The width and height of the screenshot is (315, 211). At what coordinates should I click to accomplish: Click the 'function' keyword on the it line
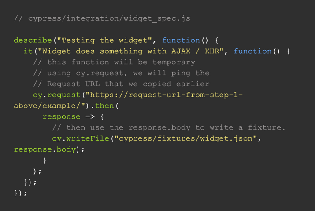pyautogui.click(x=252, y=51)
